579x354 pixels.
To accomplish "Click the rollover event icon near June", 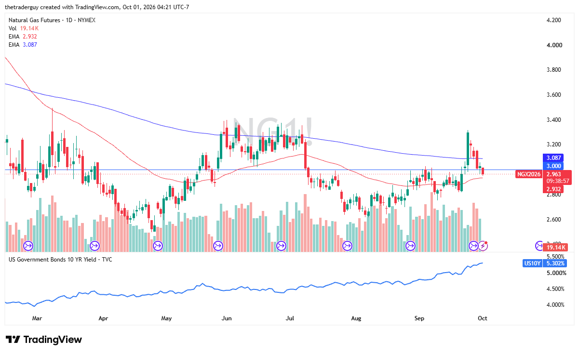I will 218,246.
